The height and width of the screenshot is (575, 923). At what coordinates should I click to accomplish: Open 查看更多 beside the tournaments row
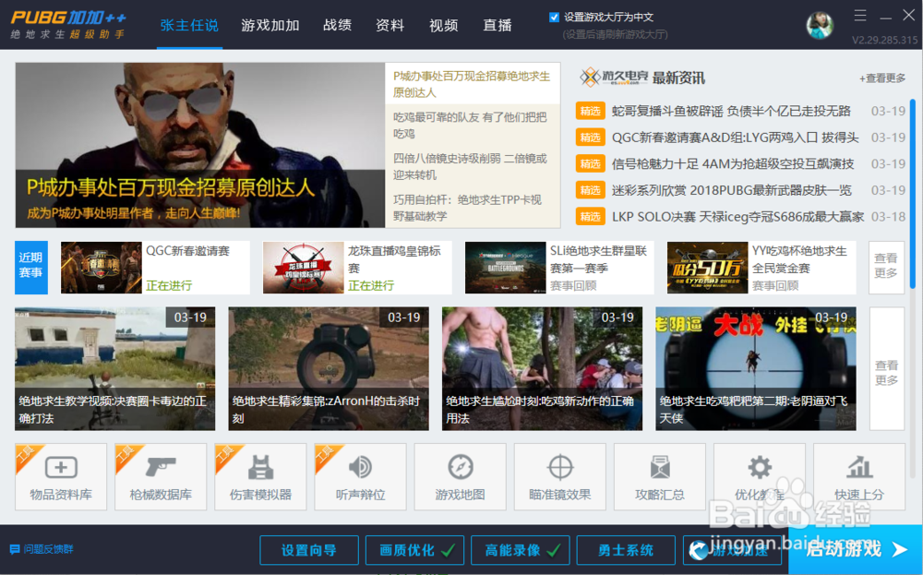point(886,268)
